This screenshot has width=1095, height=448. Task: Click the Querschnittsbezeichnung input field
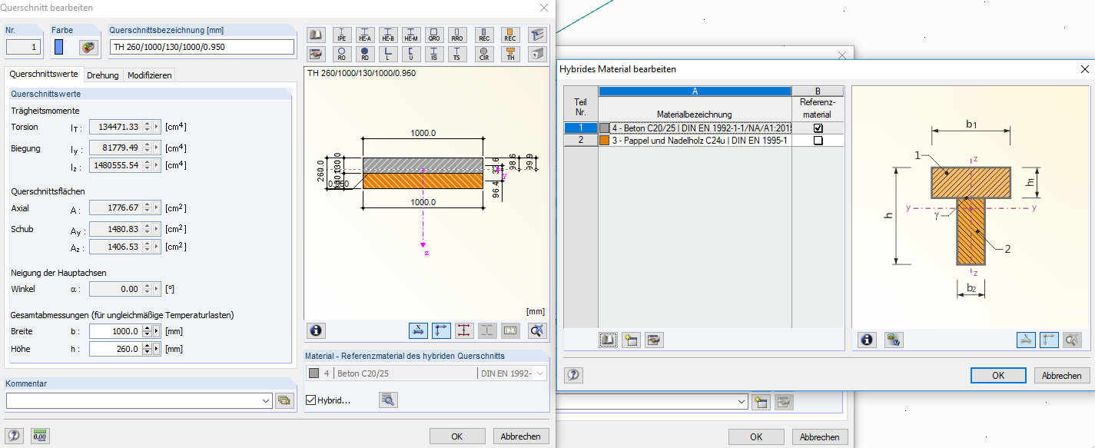tap(202, 47)
